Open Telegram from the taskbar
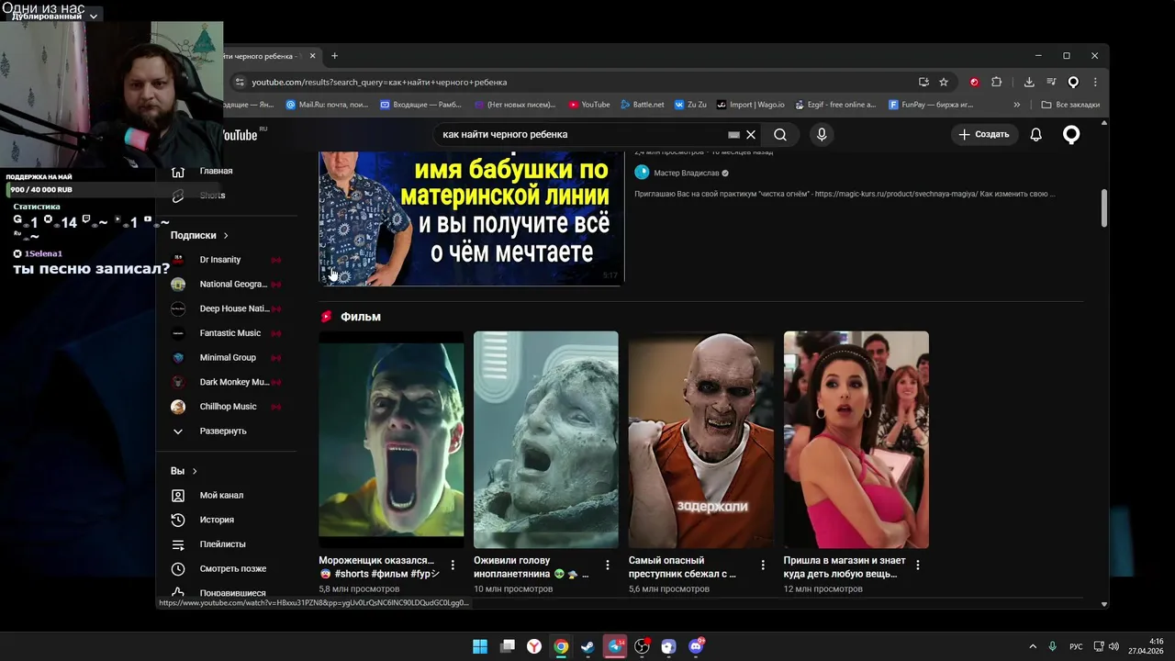Viewport: 1175px width, 661px height. coord(615,646)
